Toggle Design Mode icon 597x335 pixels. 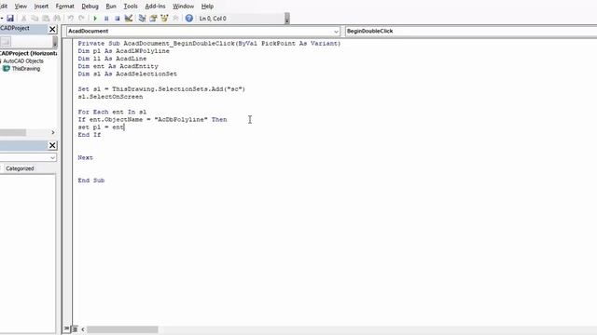(129, 19)
